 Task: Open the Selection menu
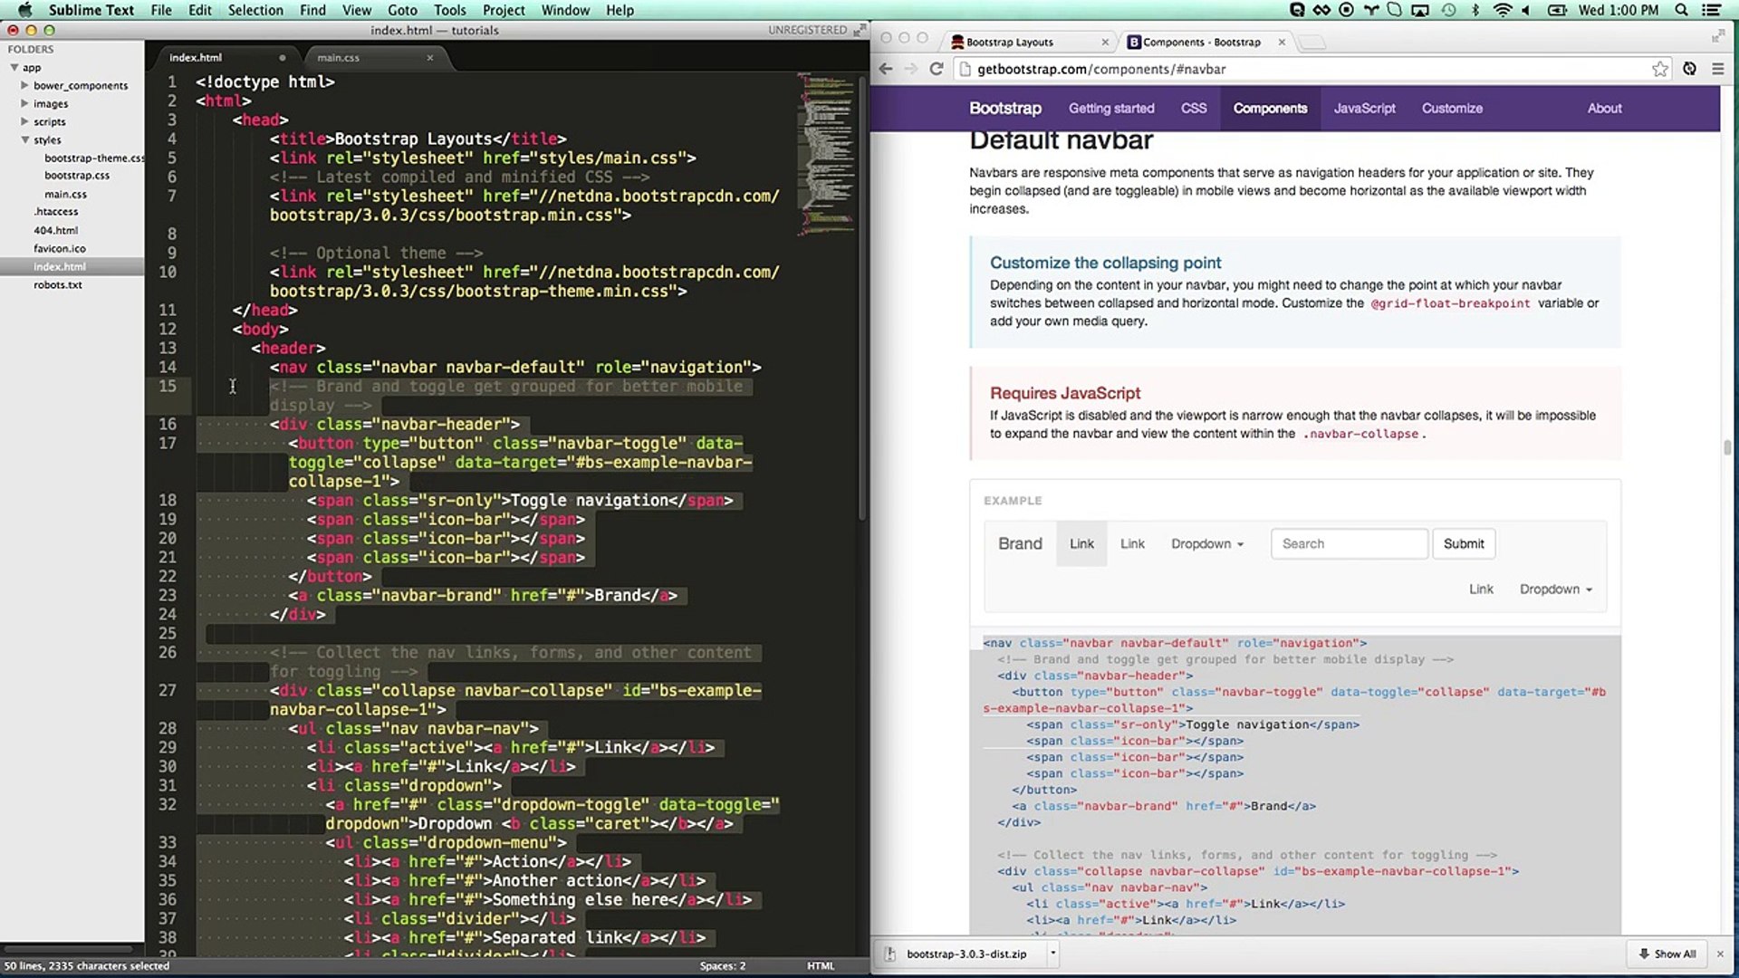click(x=255, y=10)
